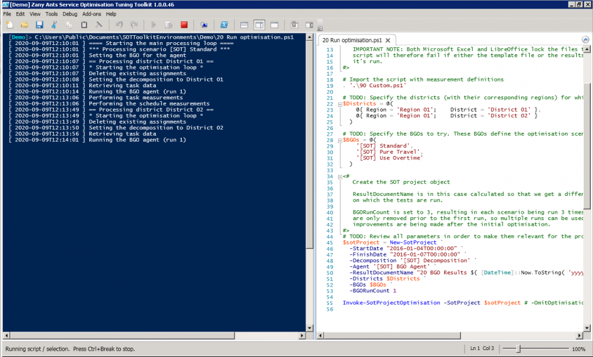The image size is (593, 357).
Task: Click the "'[SOT] Use Overtime'" string on line 31
Action: pyautogui.click(x=390, y=158)
